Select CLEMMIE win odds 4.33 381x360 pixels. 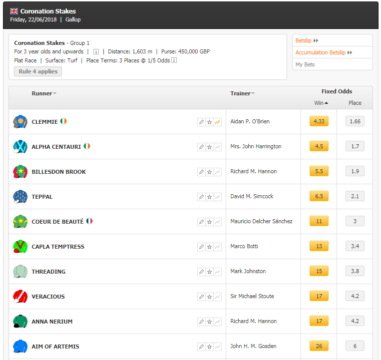point(319,121)
